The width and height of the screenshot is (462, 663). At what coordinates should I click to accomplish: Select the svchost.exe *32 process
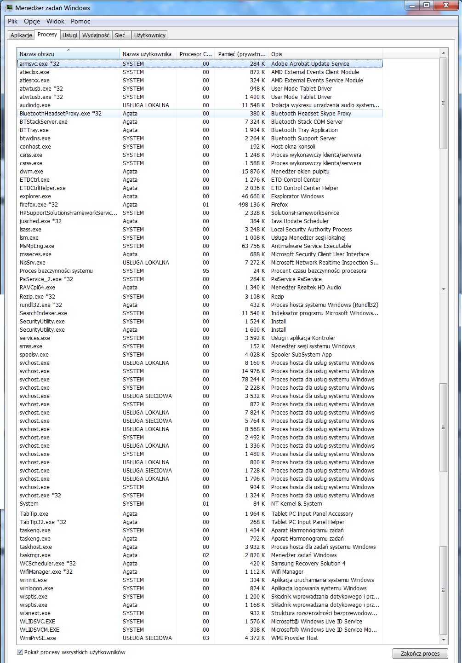coord(200,496)
